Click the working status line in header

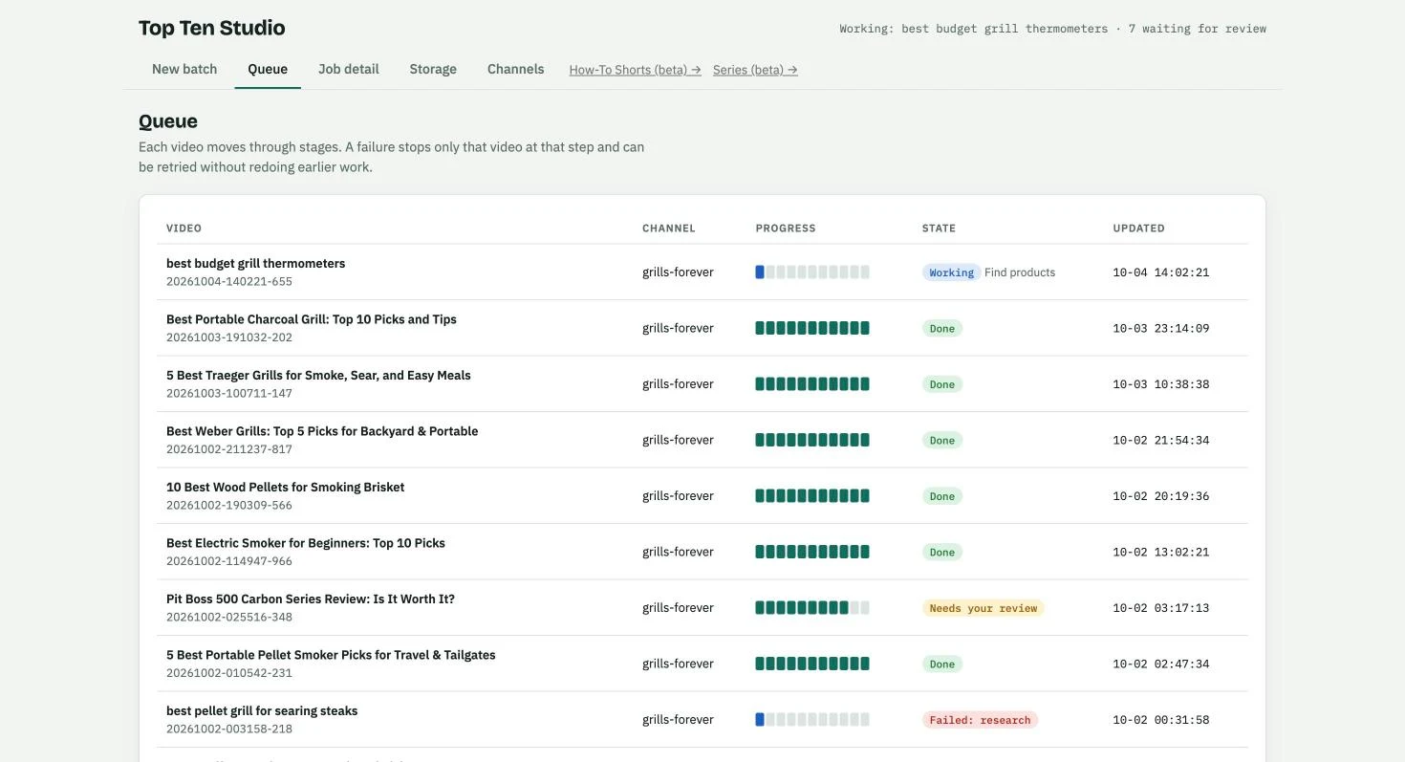tap(1053, 29)
